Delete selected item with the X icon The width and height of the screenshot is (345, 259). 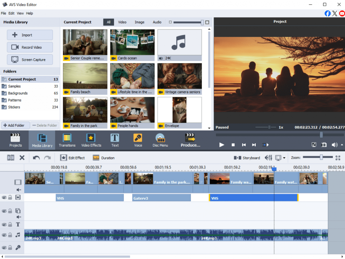[x=22, y=158]
